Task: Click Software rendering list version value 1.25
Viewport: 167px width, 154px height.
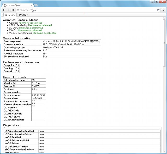Action: pyautogui.click(x=71, y=51)
